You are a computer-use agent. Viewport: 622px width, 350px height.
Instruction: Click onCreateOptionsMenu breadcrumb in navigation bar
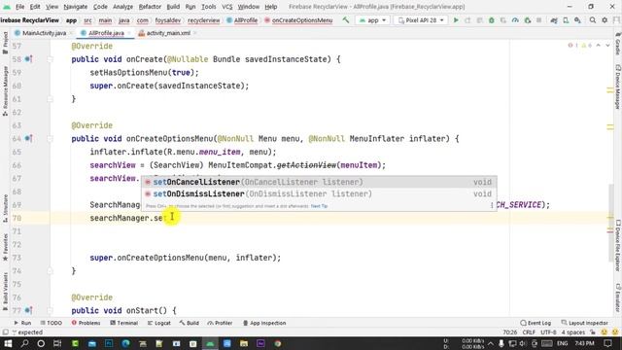(298, 20)
